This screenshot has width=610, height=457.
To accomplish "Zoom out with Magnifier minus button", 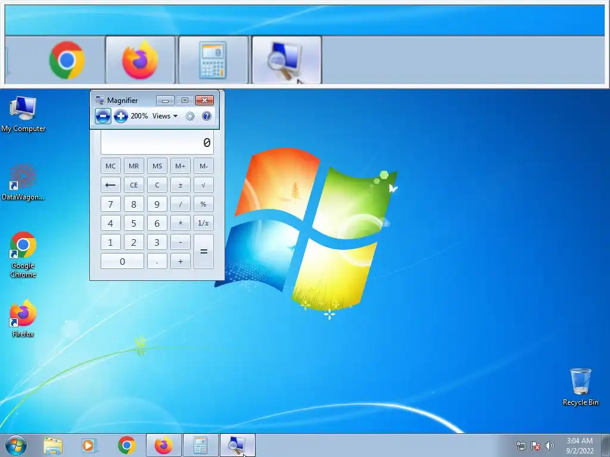I will (x=102, y=116).
